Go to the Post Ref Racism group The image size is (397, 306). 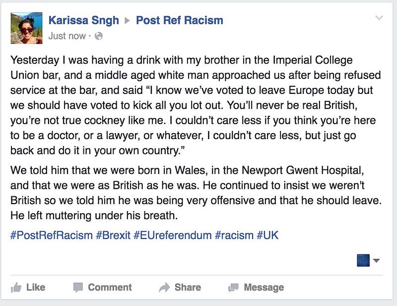pyautogui.click(x=179, y=20)
